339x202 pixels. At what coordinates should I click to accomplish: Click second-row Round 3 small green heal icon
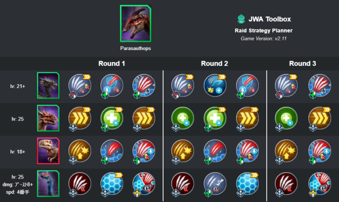pyautogui.click(x=286, y=119)
